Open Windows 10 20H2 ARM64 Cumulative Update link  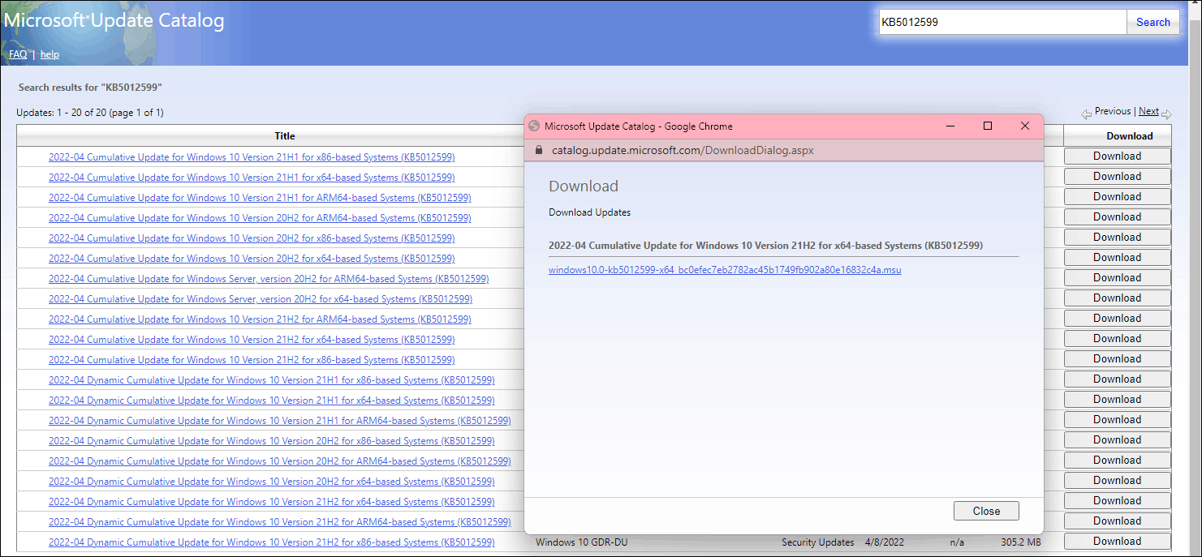(x=260, y=218)
